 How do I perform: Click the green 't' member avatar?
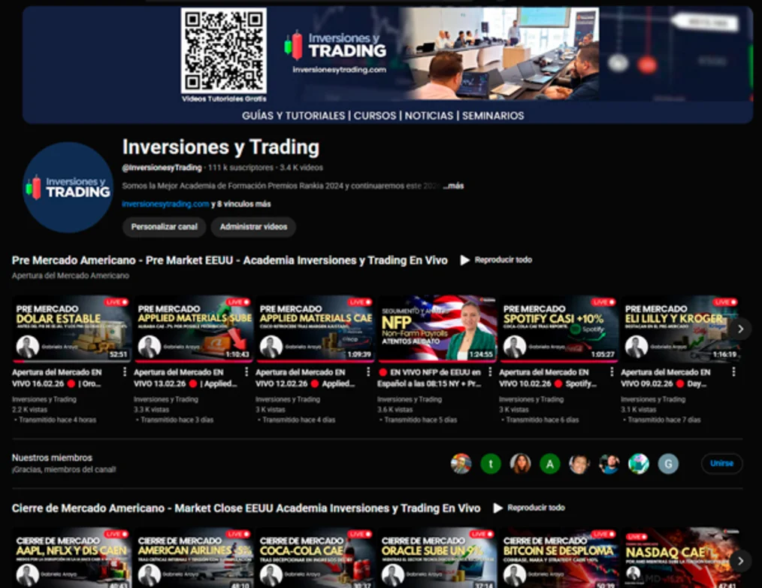coord(491,464)
